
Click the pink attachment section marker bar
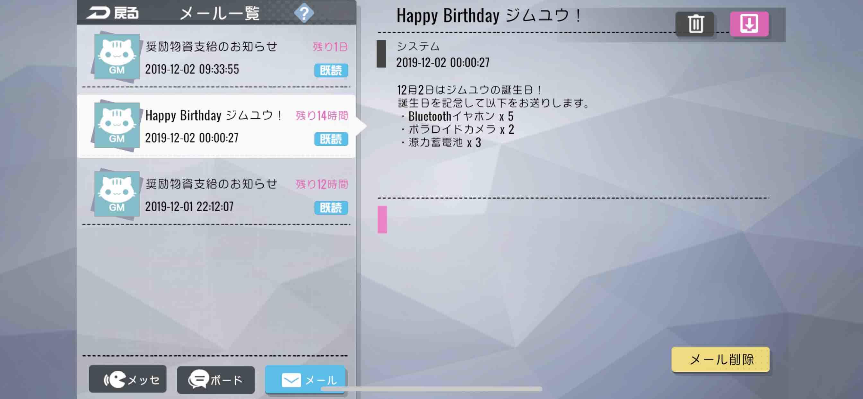click(x=382, y=219)
